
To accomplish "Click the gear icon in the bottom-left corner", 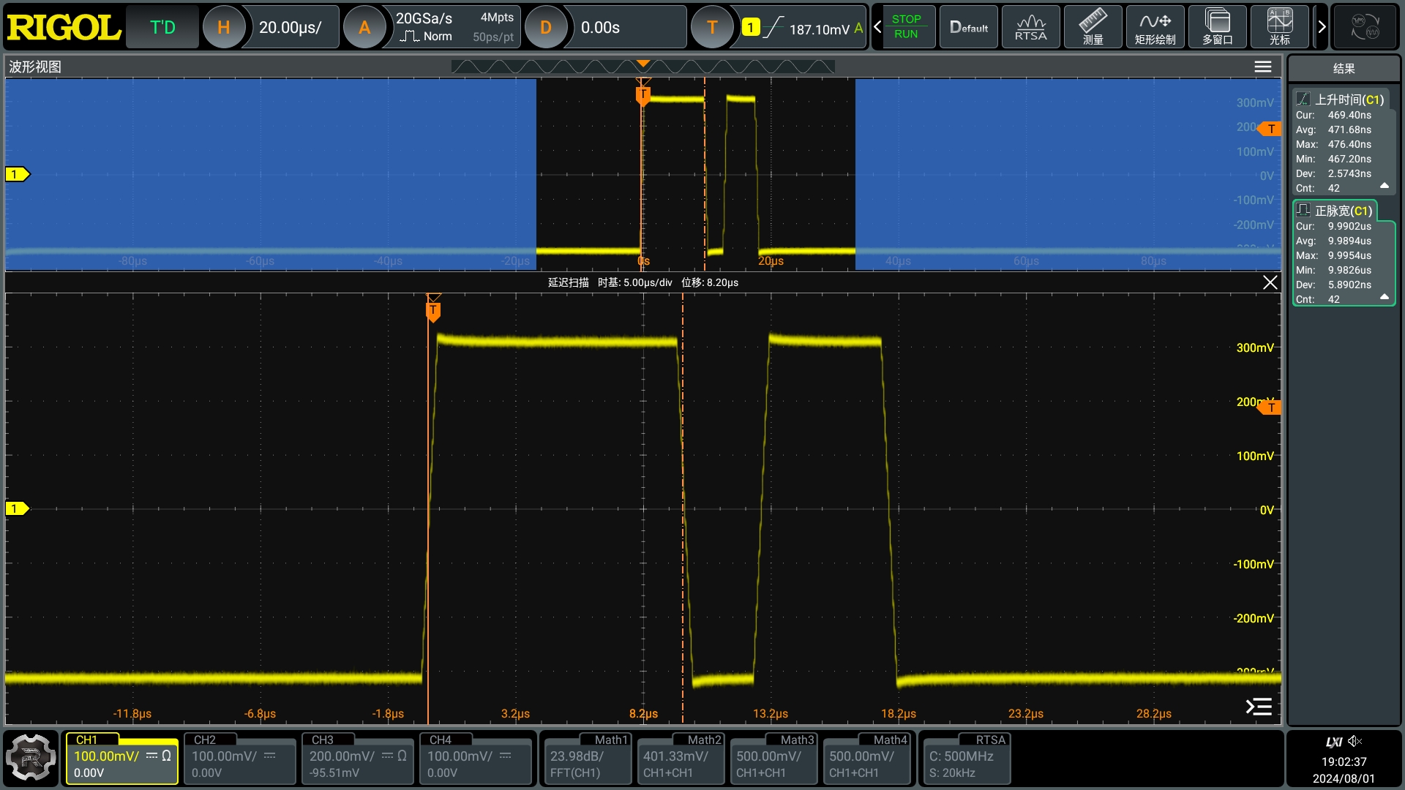I will (x=31, y=758).
